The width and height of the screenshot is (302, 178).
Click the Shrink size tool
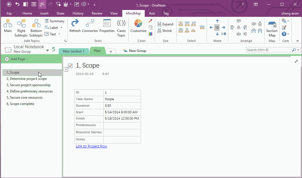pos(165,30)
